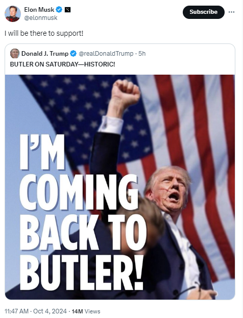
Task: Subscribe to Elon Musk
Action: 204,12
